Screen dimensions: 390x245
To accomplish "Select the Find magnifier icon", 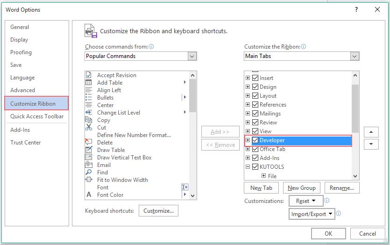I will coord(89,173).
